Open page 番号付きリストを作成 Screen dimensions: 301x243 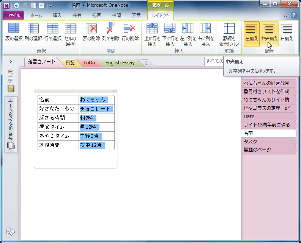[268, 91]
